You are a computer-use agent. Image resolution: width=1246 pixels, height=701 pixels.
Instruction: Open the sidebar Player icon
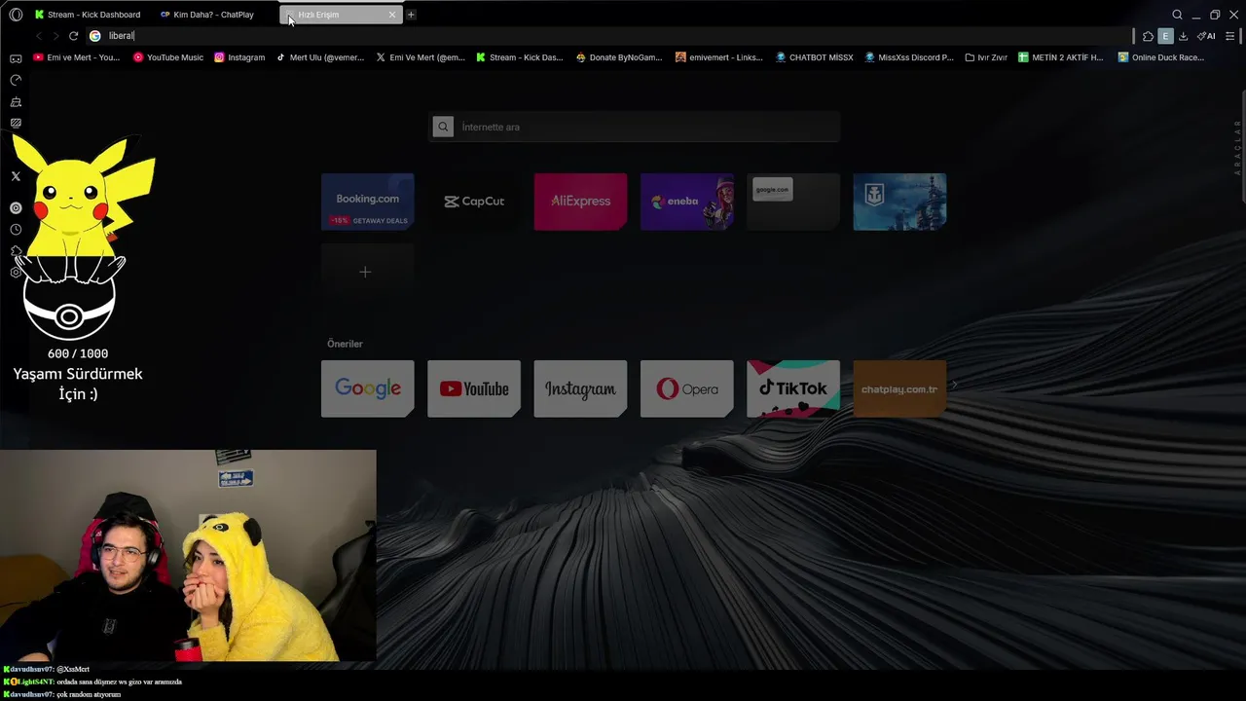16,207
